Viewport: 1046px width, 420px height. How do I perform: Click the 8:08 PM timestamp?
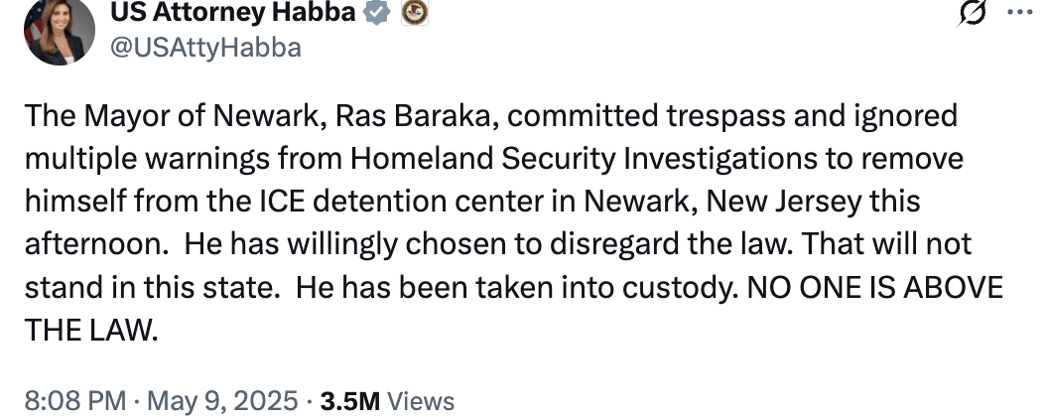tap(74, 401)
